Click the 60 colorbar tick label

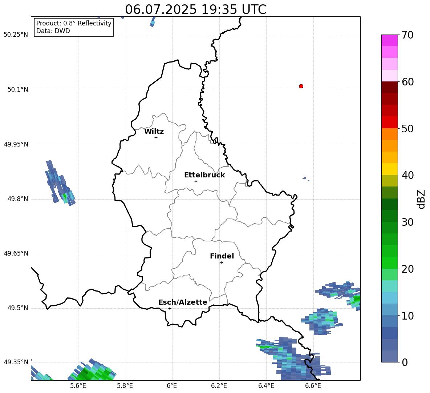407,82
